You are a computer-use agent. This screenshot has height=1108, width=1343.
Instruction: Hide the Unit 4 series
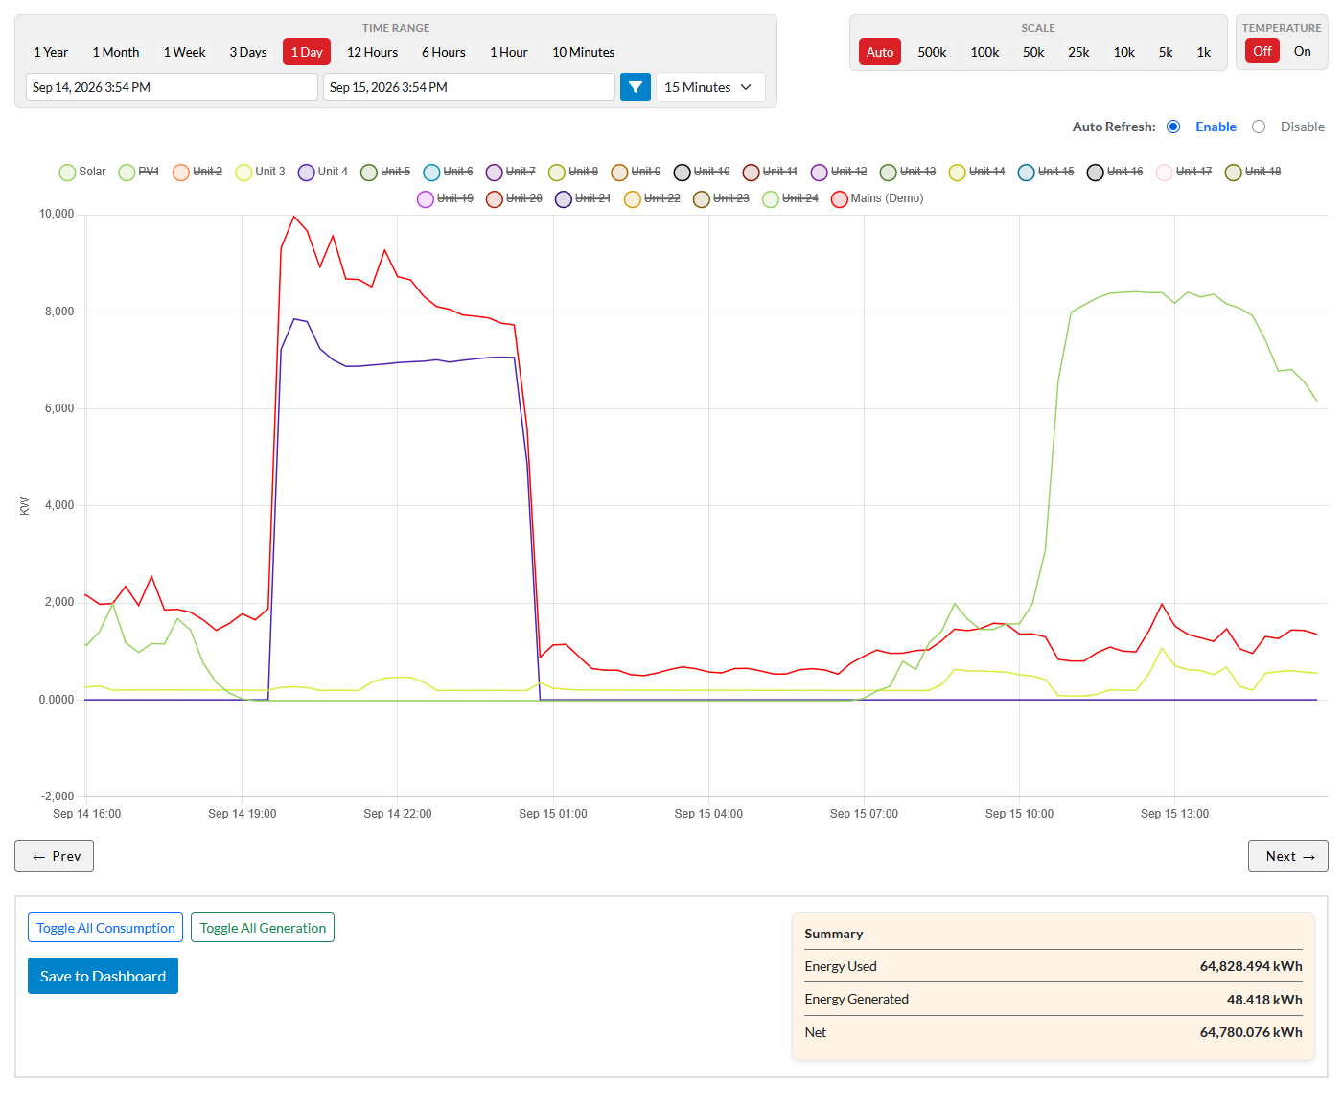323,173
